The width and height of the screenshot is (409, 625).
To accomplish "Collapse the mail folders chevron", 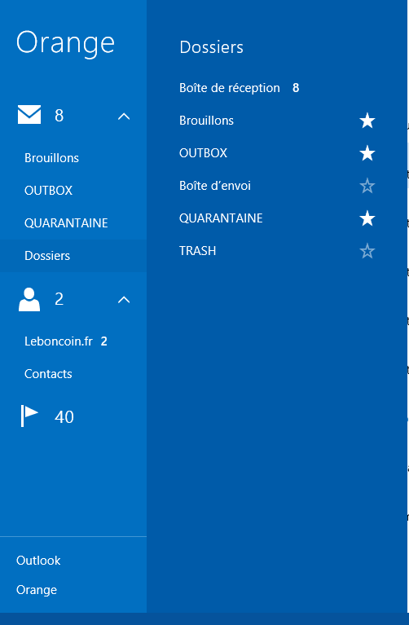I will (124, 116).
